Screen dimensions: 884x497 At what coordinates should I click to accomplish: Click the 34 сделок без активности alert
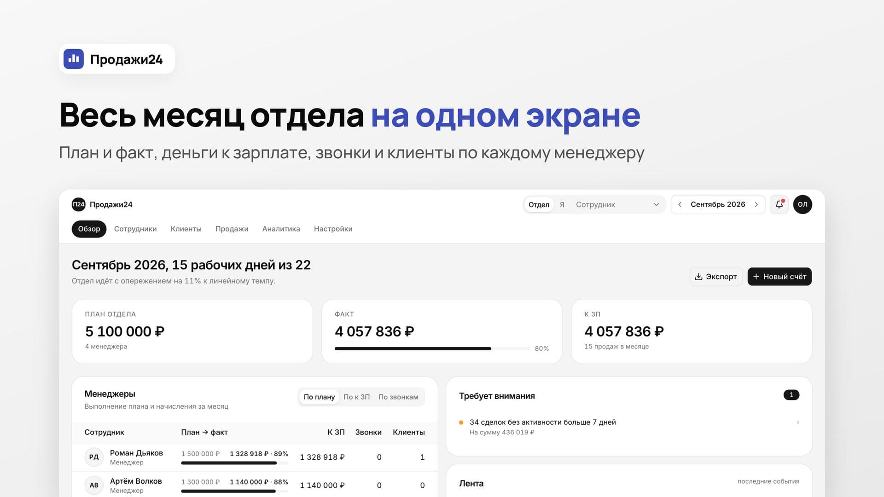click(629, 427)
